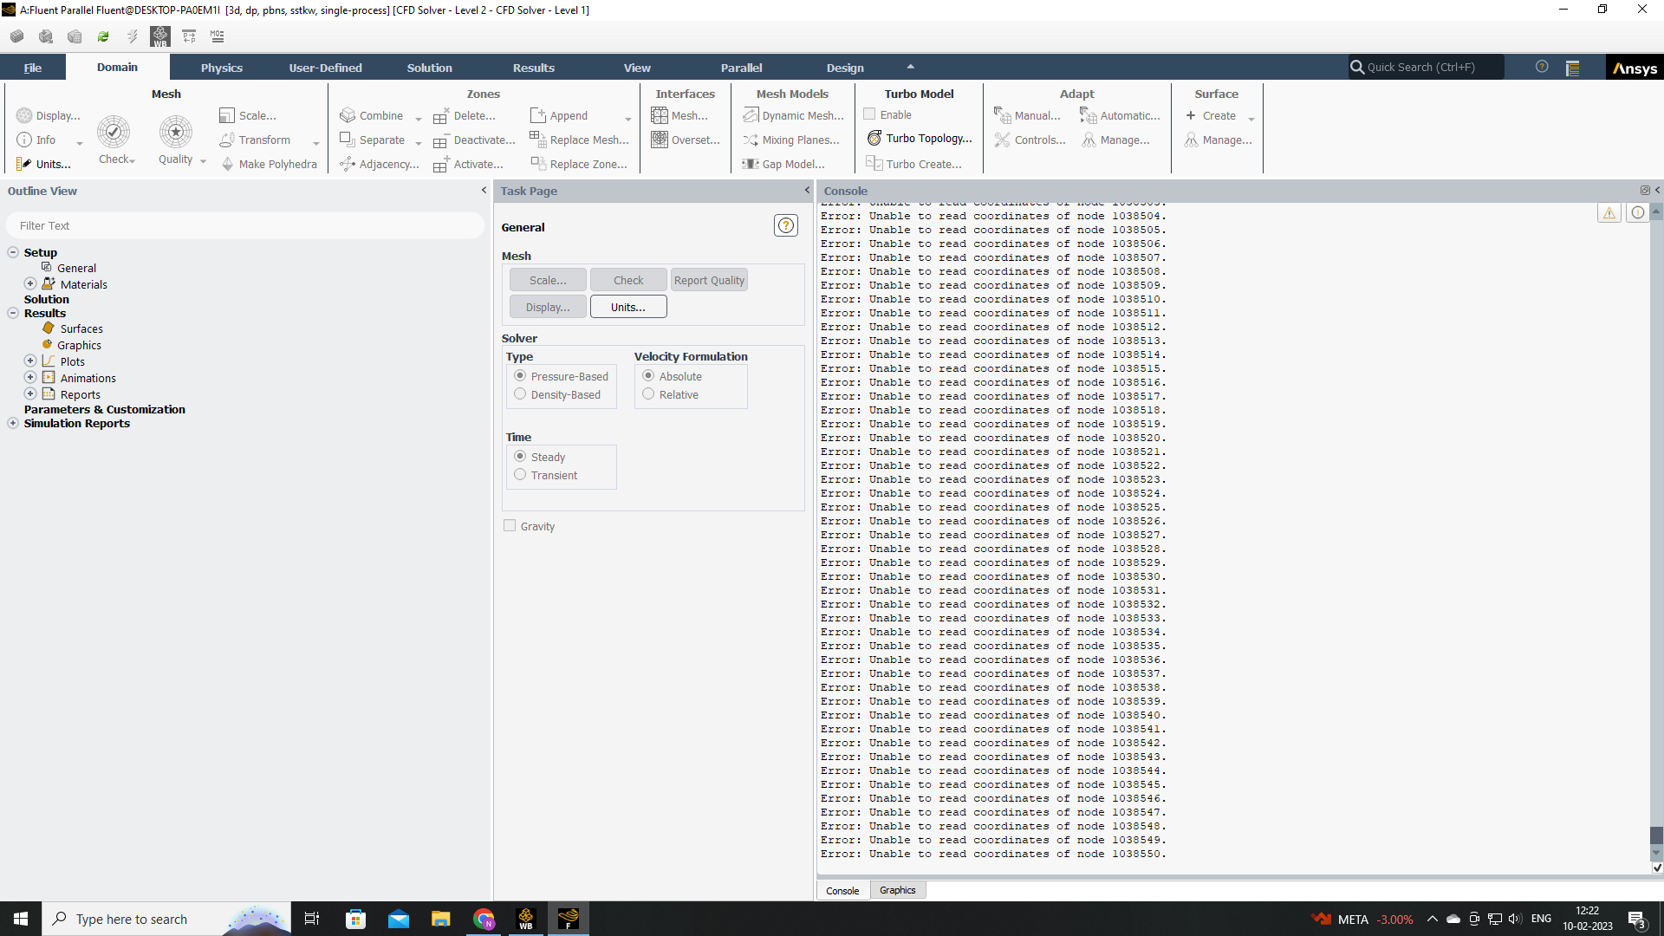Open the Task Page help icon
Viewport: 1664px width, 936px height.
tap(785, 226)
